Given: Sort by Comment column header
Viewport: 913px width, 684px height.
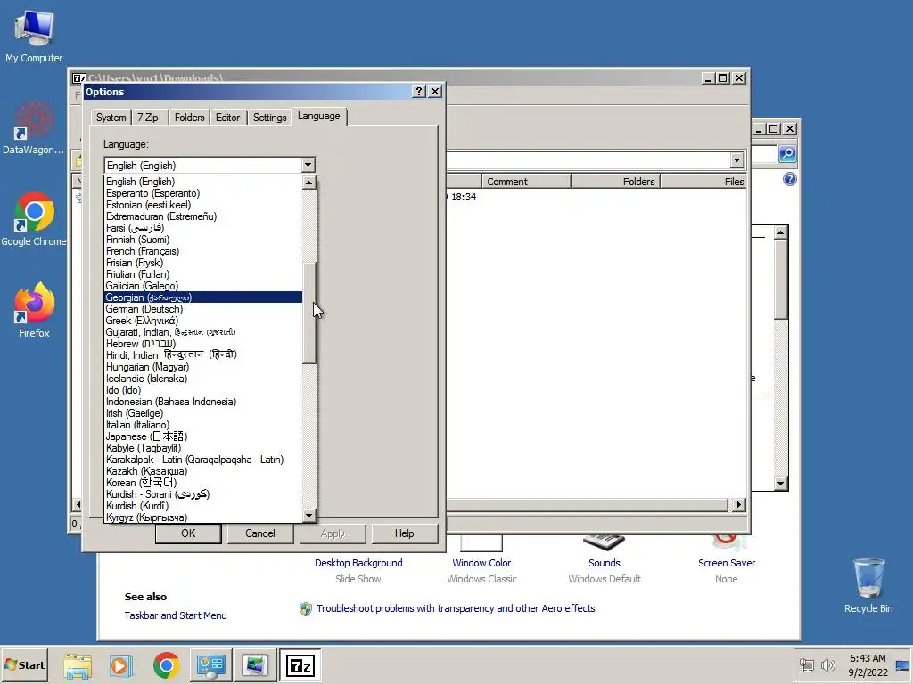Looking at the screenshot, I should click(526, 182).
